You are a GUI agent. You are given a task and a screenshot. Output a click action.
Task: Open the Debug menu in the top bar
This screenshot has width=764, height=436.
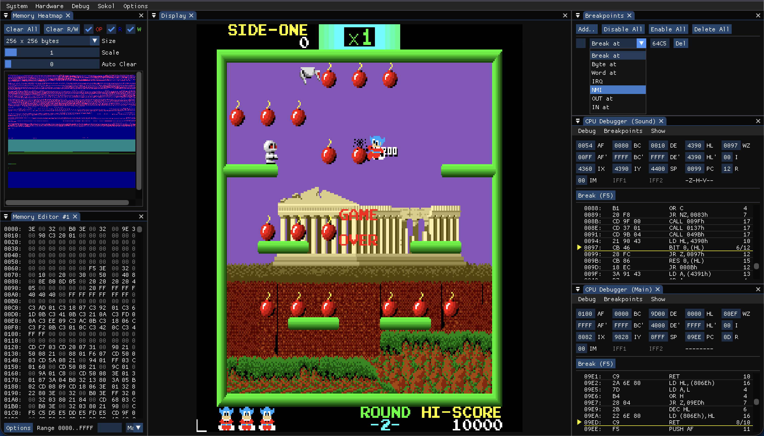point(81,6)
